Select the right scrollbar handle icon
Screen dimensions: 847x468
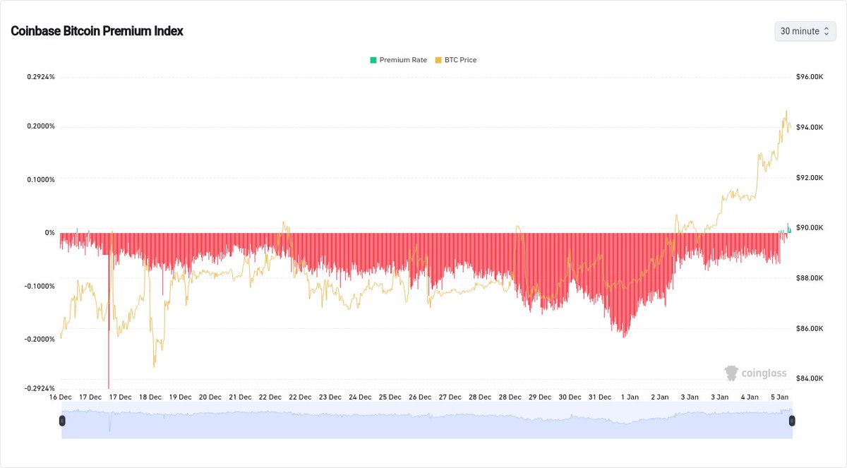[792, 420]
